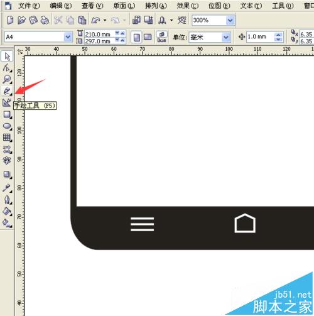Select the Smart Drawing tool
Viewport: 314px width, 316px height.
(7, 102)
